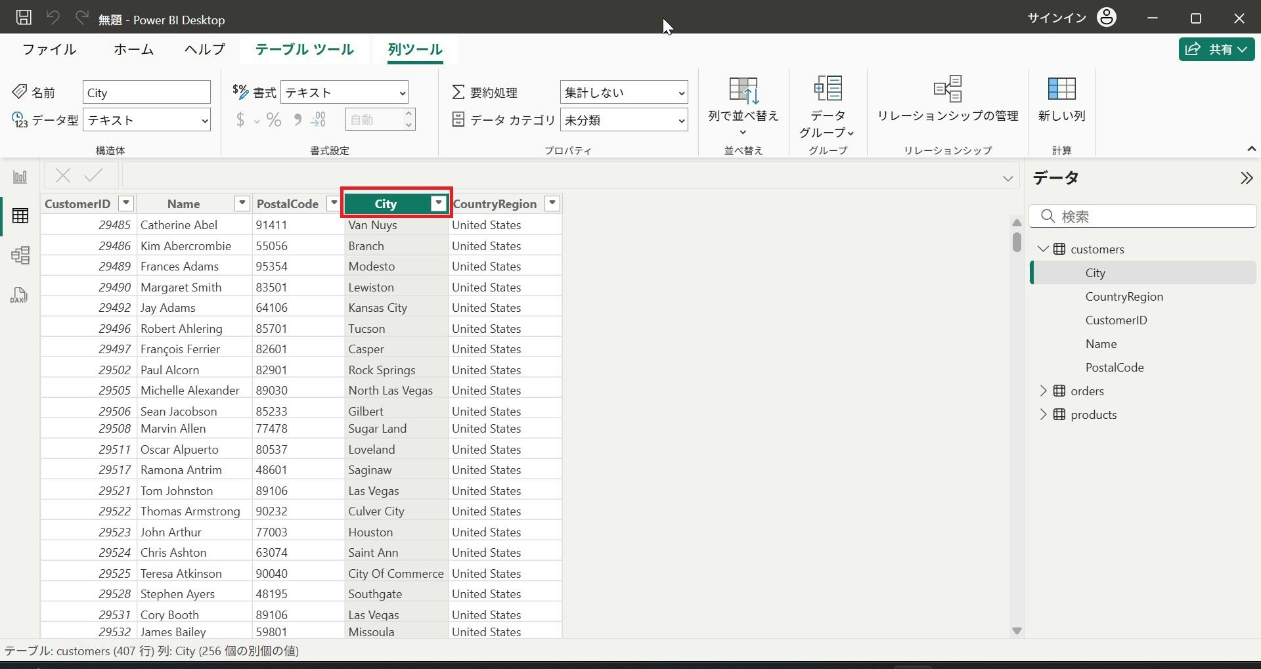This screenshot has height=669, width=1261.
Task: Click the Sort by column icon
Action: [x=743, y=91]
